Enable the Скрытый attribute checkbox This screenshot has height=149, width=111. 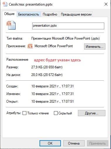(56, 113)
